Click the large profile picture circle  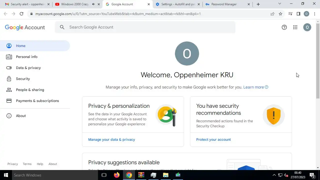[x=187, y=53]
